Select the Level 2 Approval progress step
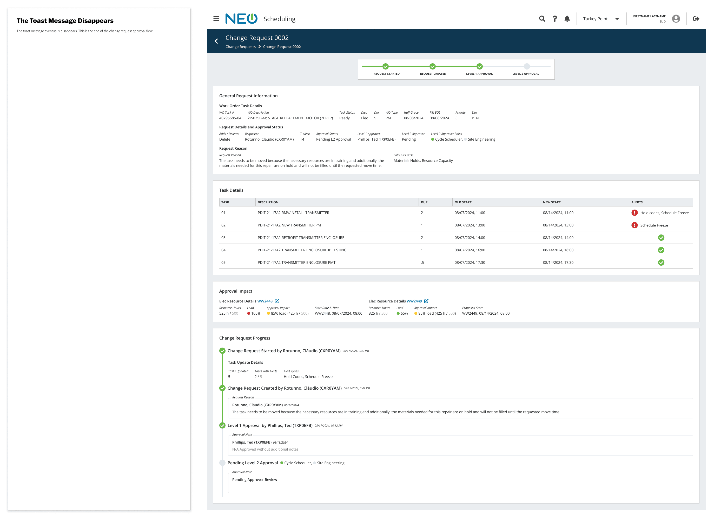This screenshot has height=518, width=714. [527, 66]
